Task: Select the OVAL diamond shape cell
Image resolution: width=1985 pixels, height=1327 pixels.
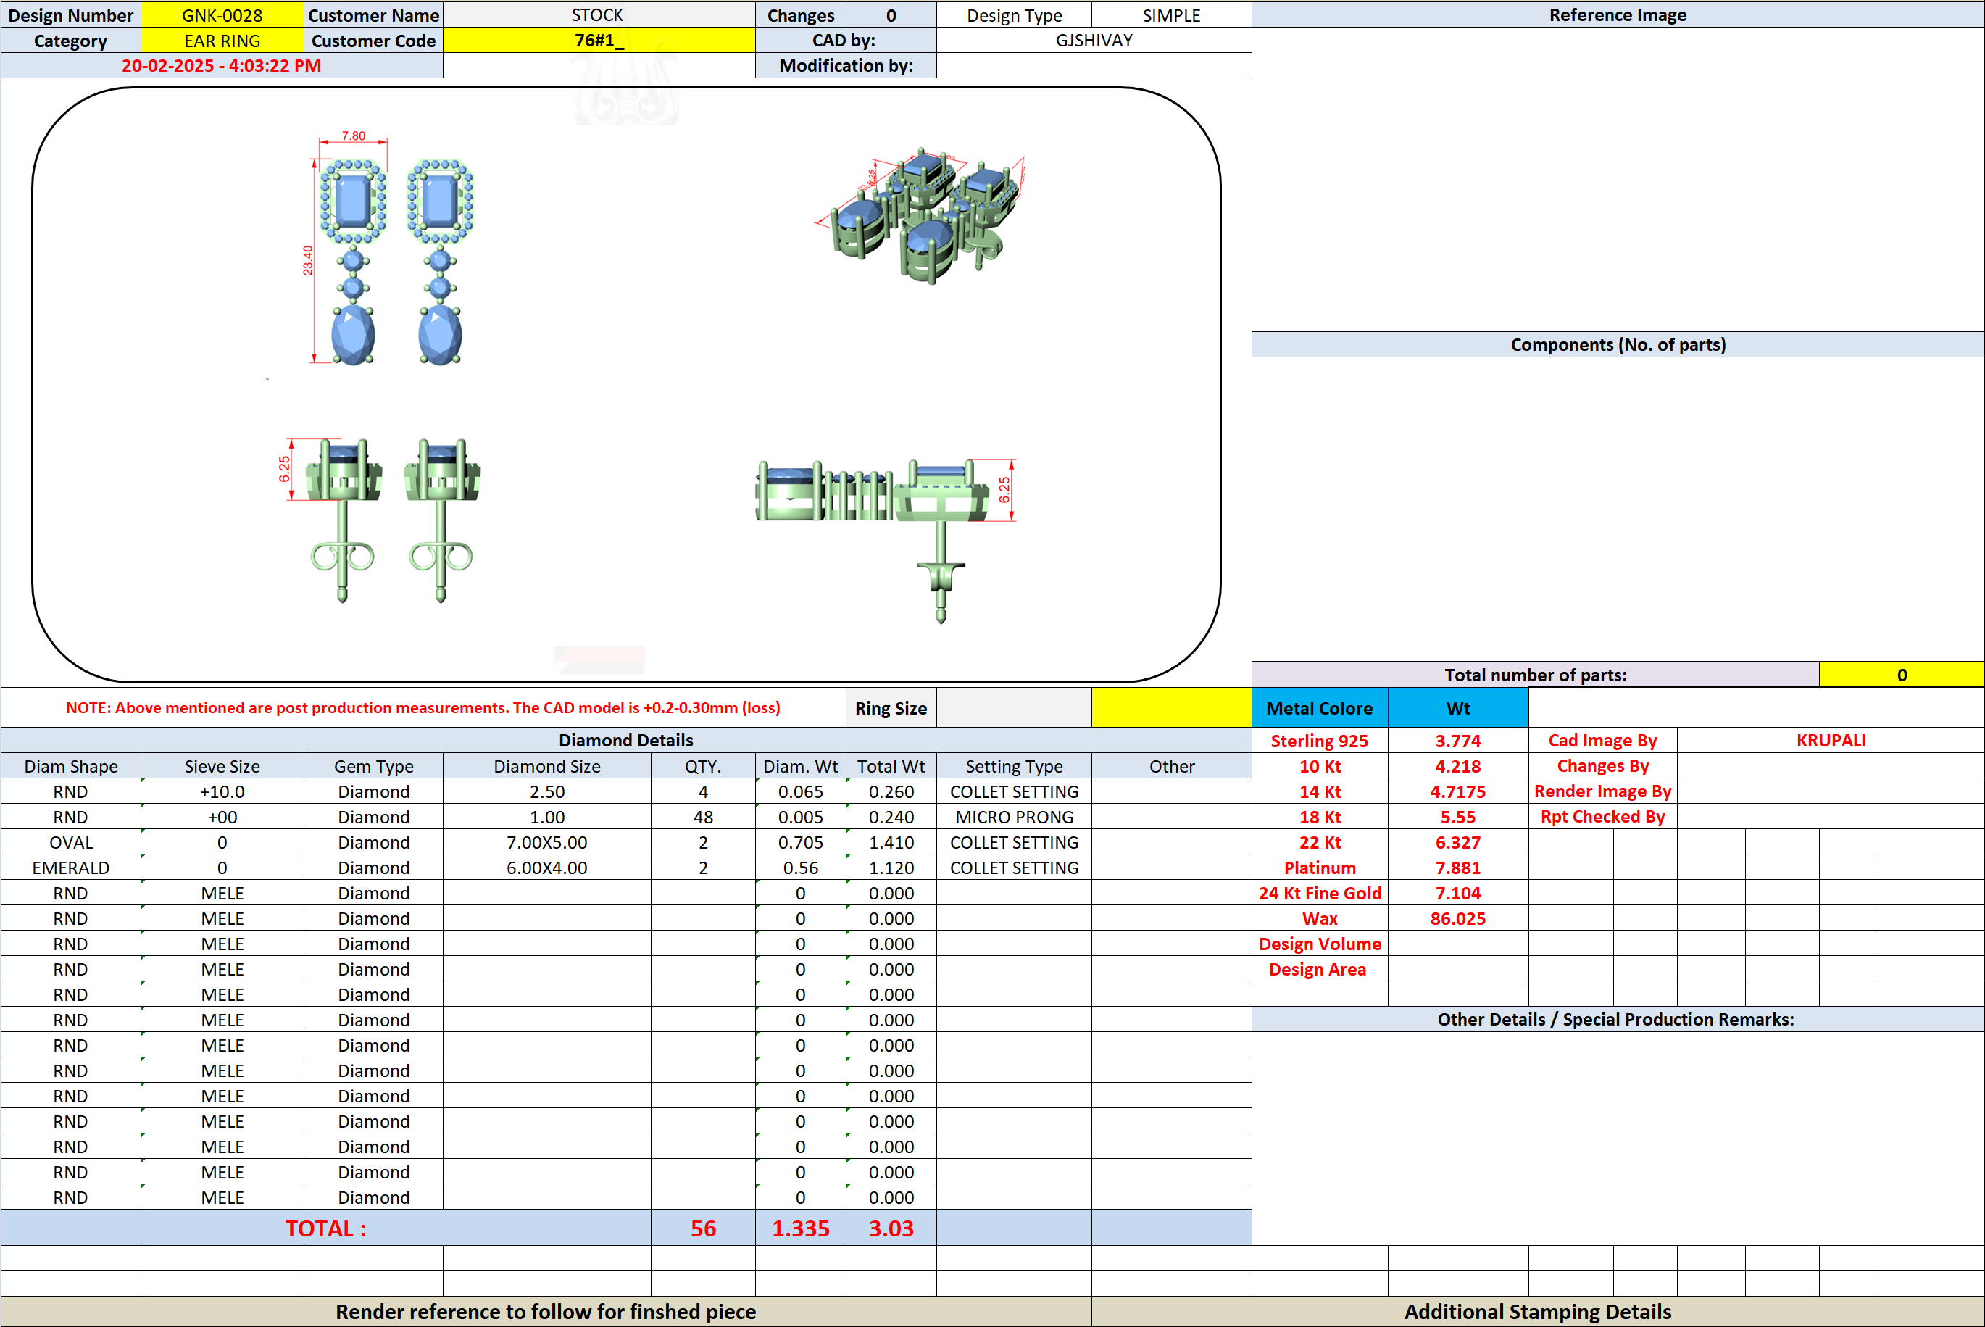Action: (x=70, y=842)
